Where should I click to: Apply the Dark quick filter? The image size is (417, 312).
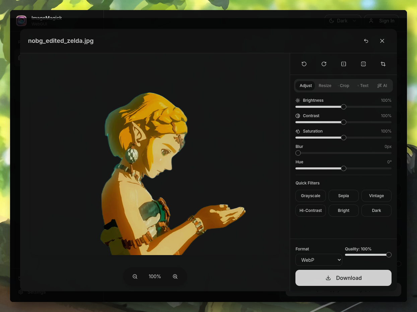coord(376,211)
